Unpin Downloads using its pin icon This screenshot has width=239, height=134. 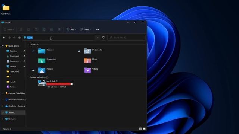(x=24, y=56)
